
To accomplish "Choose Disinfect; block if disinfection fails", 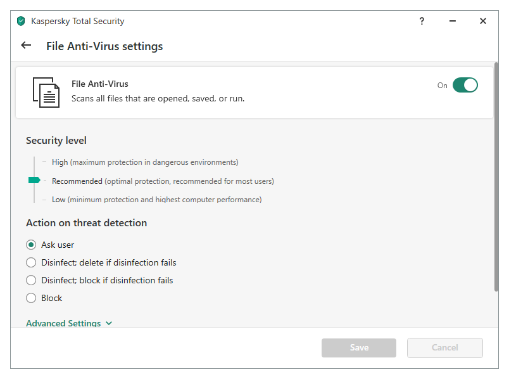I will 31,280.
